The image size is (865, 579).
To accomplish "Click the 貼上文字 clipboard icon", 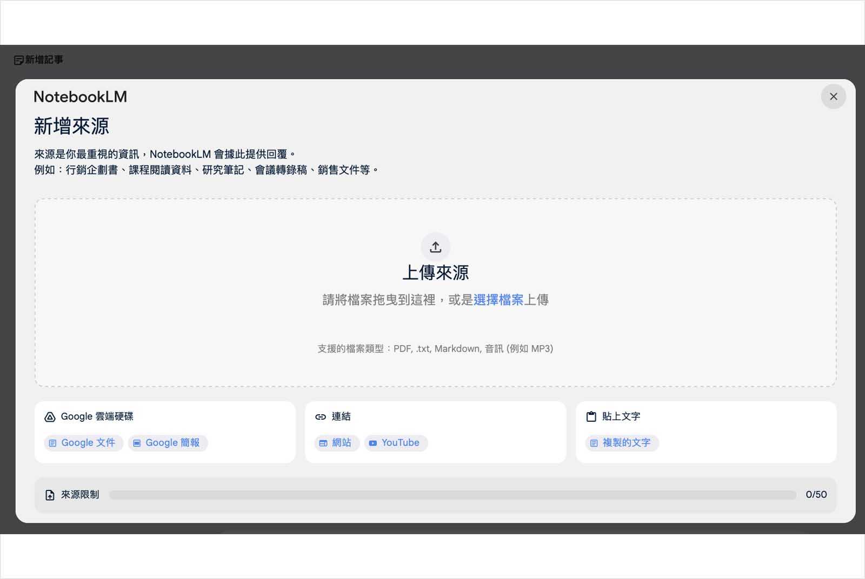I will coord(591,417).
